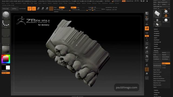Open the Document menu
Screen dimensions: 173x97
[18, 3]
